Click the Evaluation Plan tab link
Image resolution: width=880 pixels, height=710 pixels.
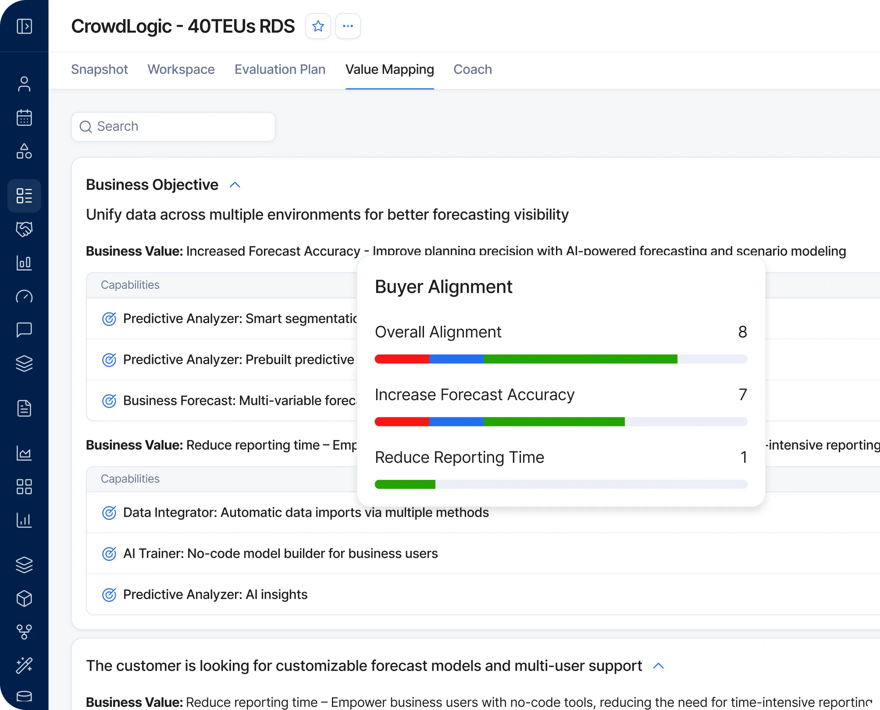[280, 69]
